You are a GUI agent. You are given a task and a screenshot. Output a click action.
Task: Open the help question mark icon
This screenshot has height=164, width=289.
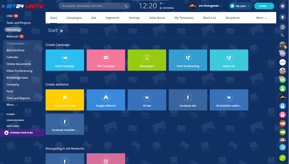(283, 6)
